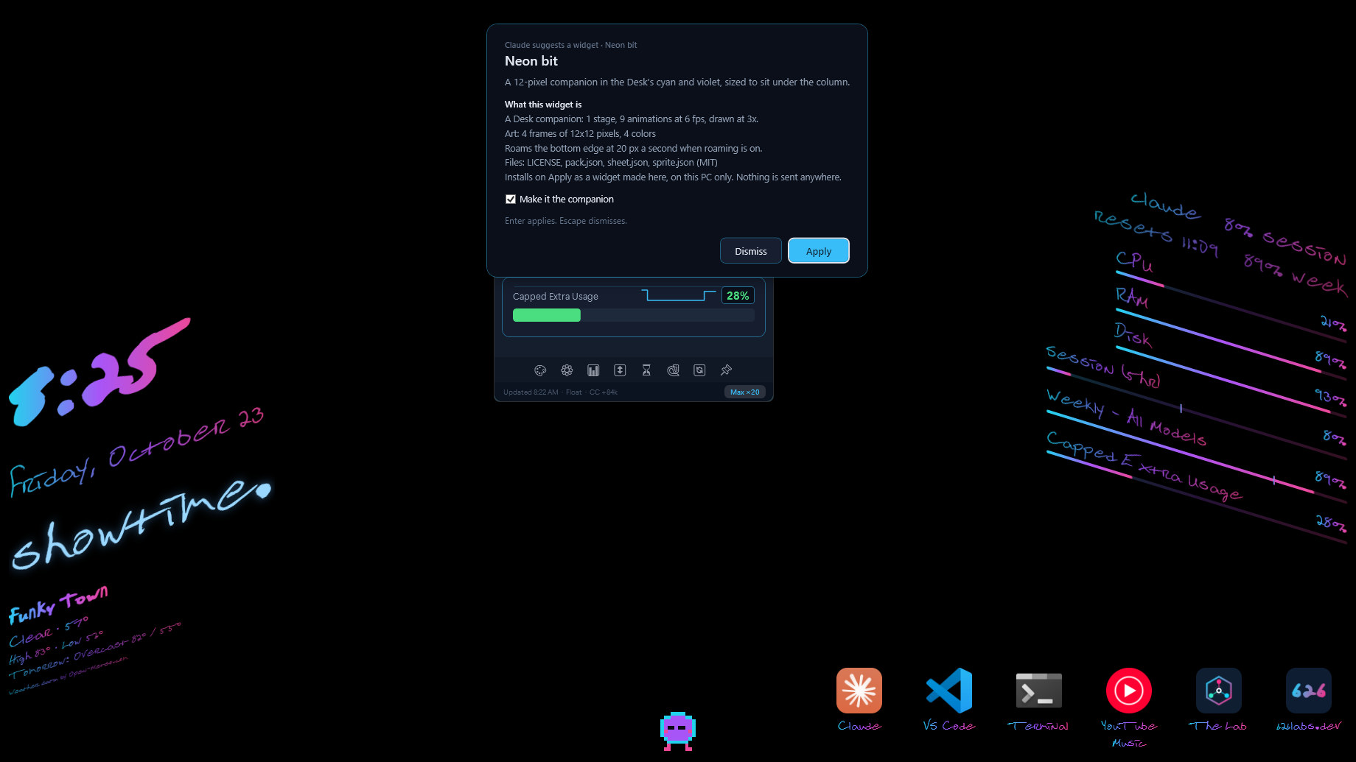The height and width of the screenshot is (762, 1356).
Task: Click the 28% usage badge
Action: tap(738, 296)
